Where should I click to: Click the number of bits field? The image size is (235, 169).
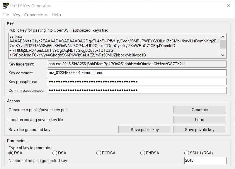205,161
